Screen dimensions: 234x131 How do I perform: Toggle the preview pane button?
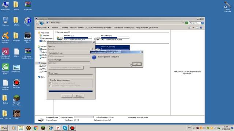[197, 28]
